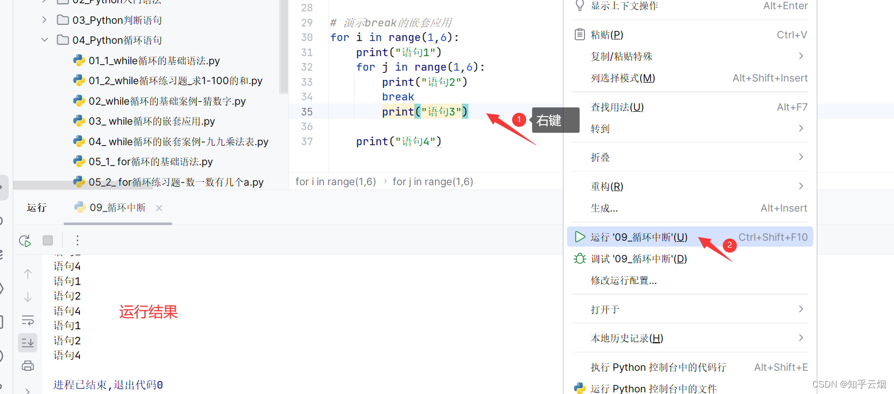The width and height of the screenshot is (894, 394).
Task: Choose 运行 Python 控制台中的文件
Action: coord(690,388)
